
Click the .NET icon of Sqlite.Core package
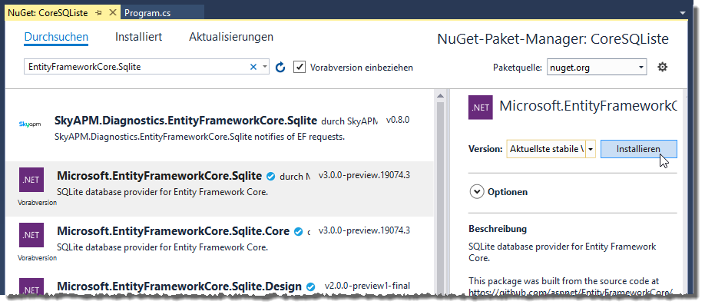31,235
